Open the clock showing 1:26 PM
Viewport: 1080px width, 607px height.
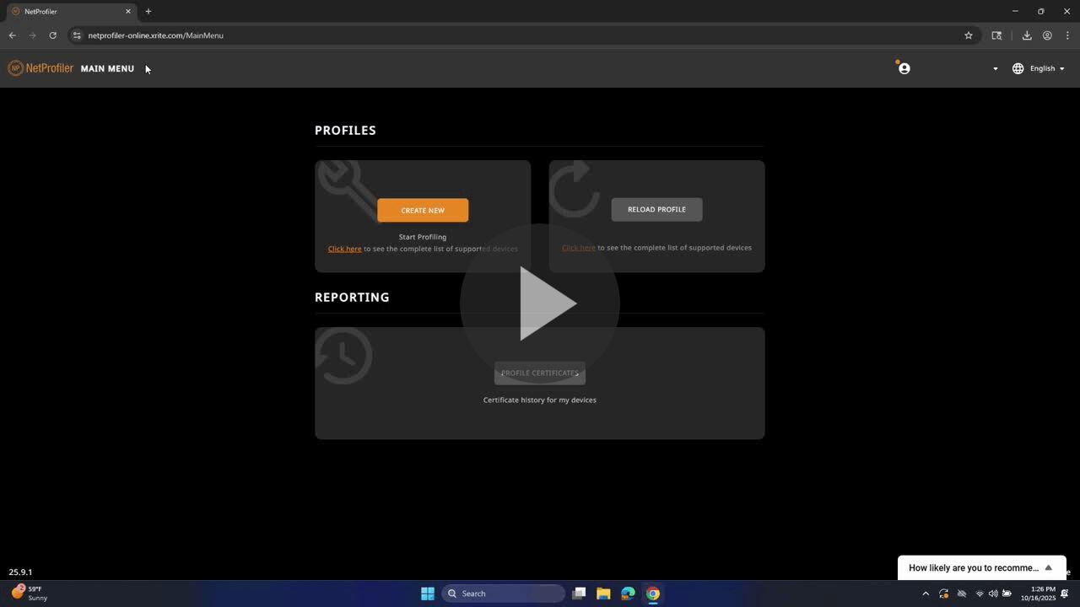(1038, 594)
